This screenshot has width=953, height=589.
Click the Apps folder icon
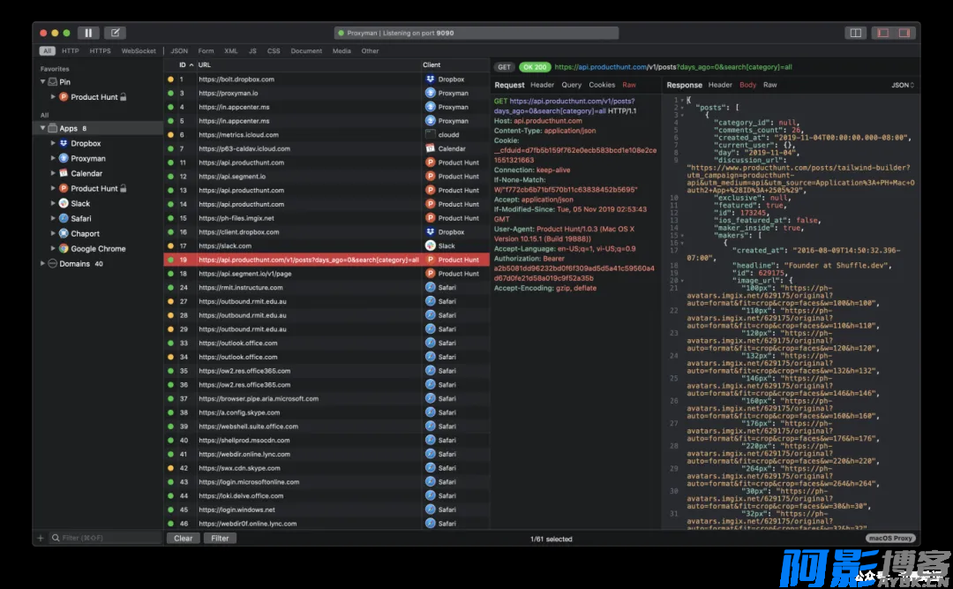click(x=53, y=128)
